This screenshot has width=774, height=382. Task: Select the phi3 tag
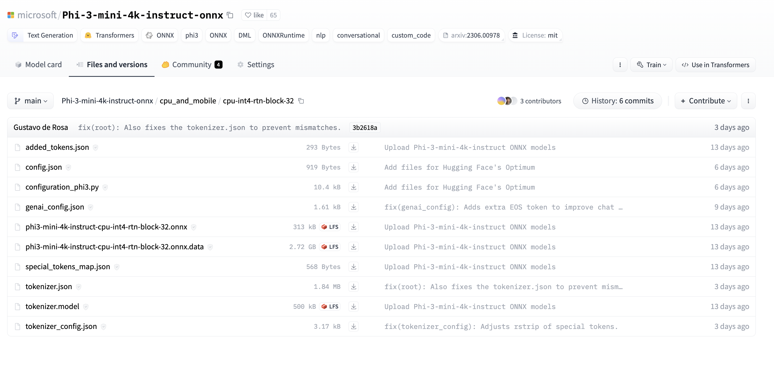(192, 35)
